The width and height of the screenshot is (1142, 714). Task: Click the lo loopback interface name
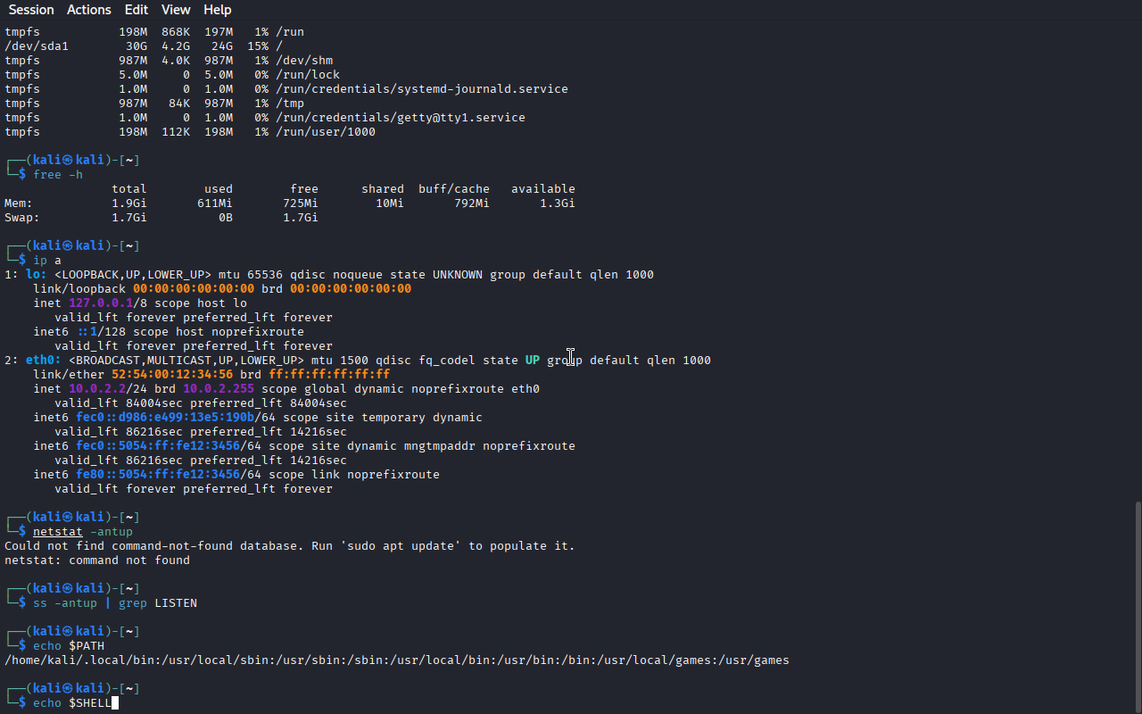(x=33, y=275)
